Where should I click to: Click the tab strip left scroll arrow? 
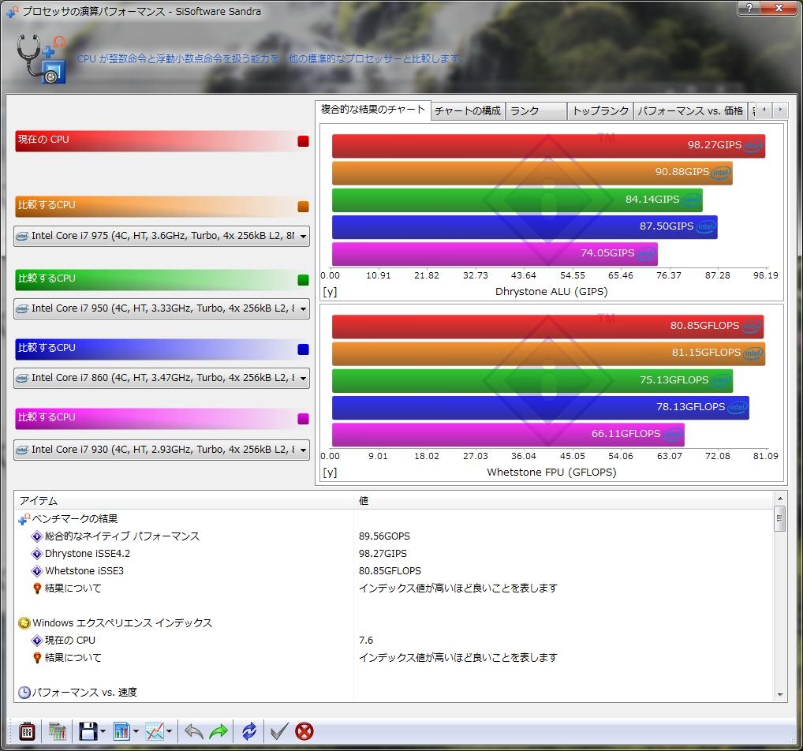coord(764,110)
